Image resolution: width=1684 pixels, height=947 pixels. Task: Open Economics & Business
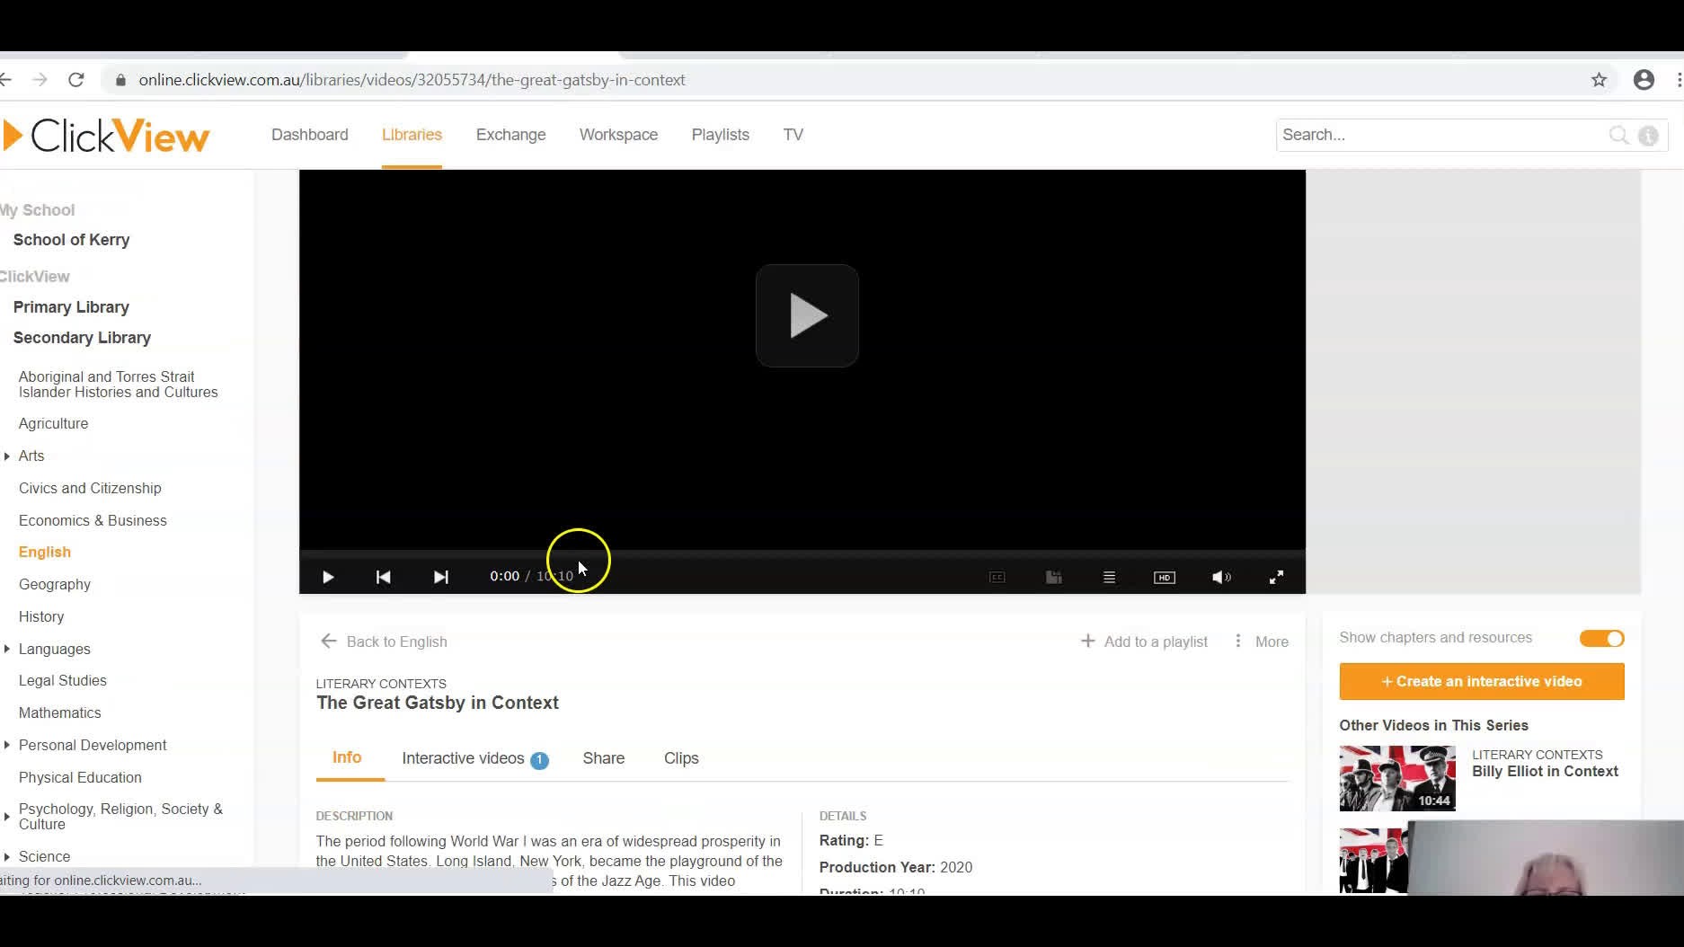click(93, 520)
